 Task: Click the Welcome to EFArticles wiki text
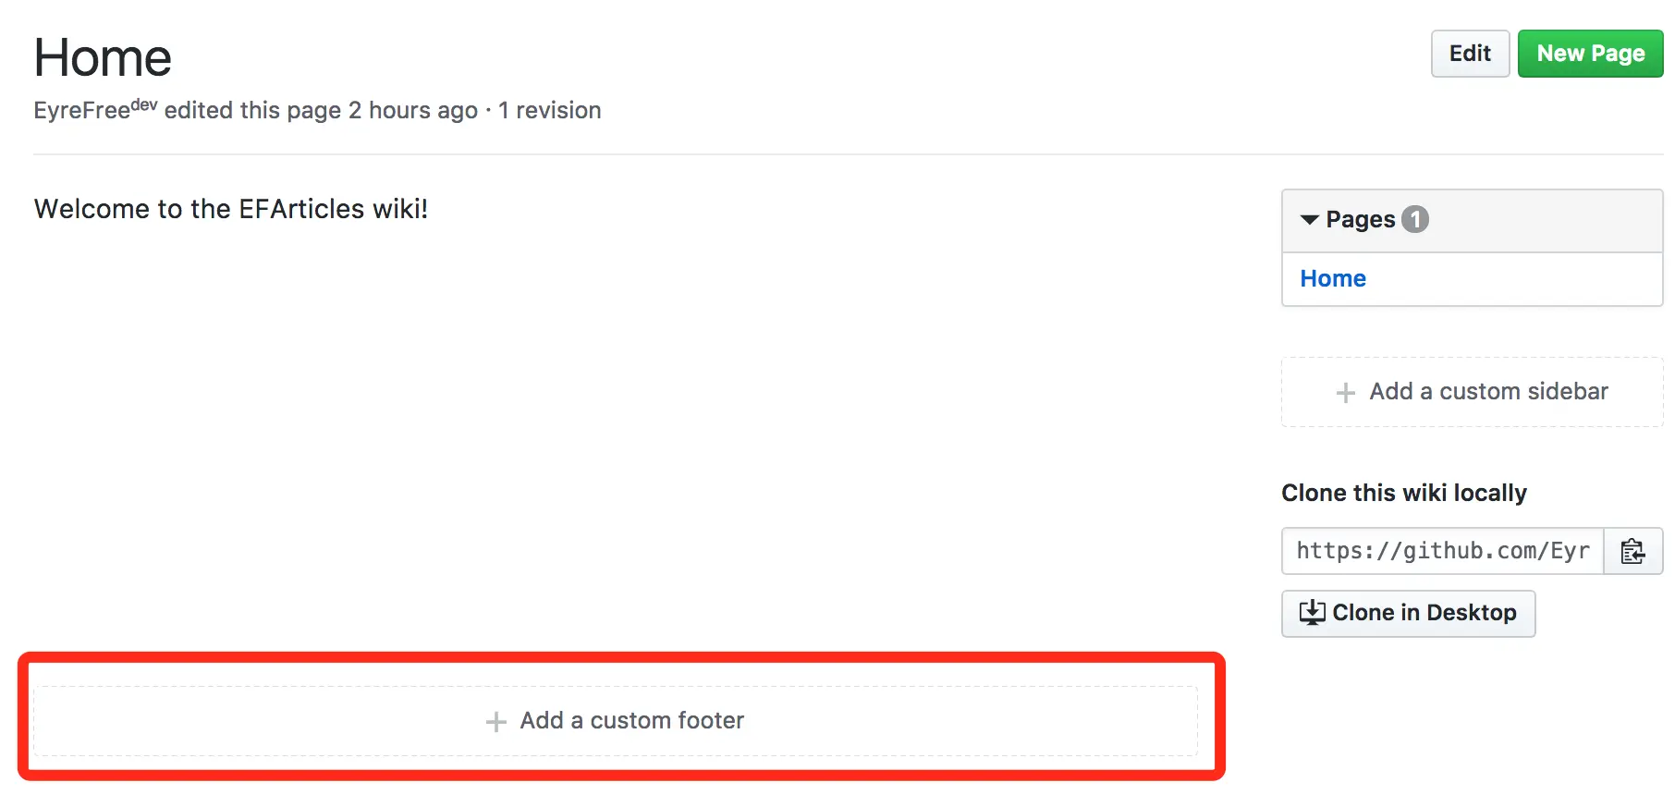231,209
